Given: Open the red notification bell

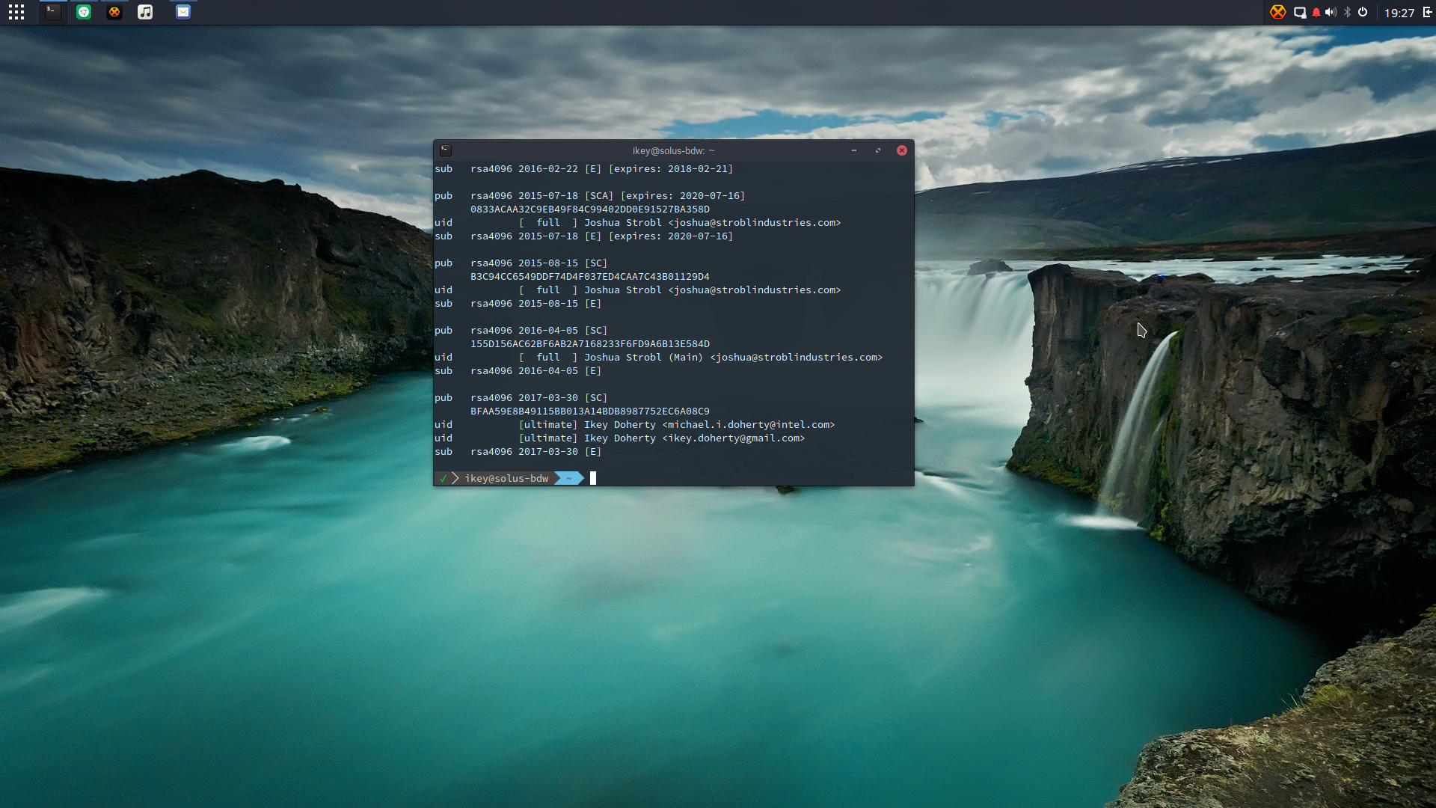Looking at the screenshot, I should pyautogui.click(x=1316, y=13).
